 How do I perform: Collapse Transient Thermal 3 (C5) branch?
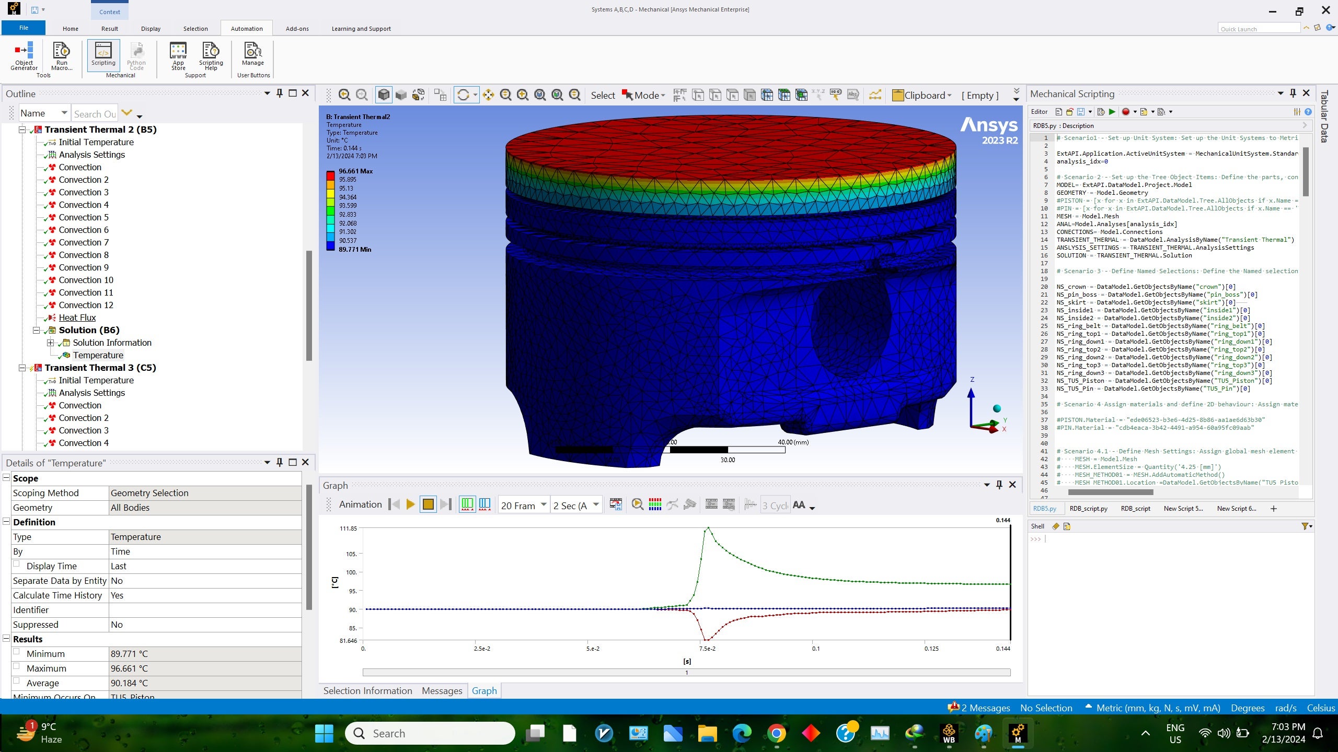[22, 368]
